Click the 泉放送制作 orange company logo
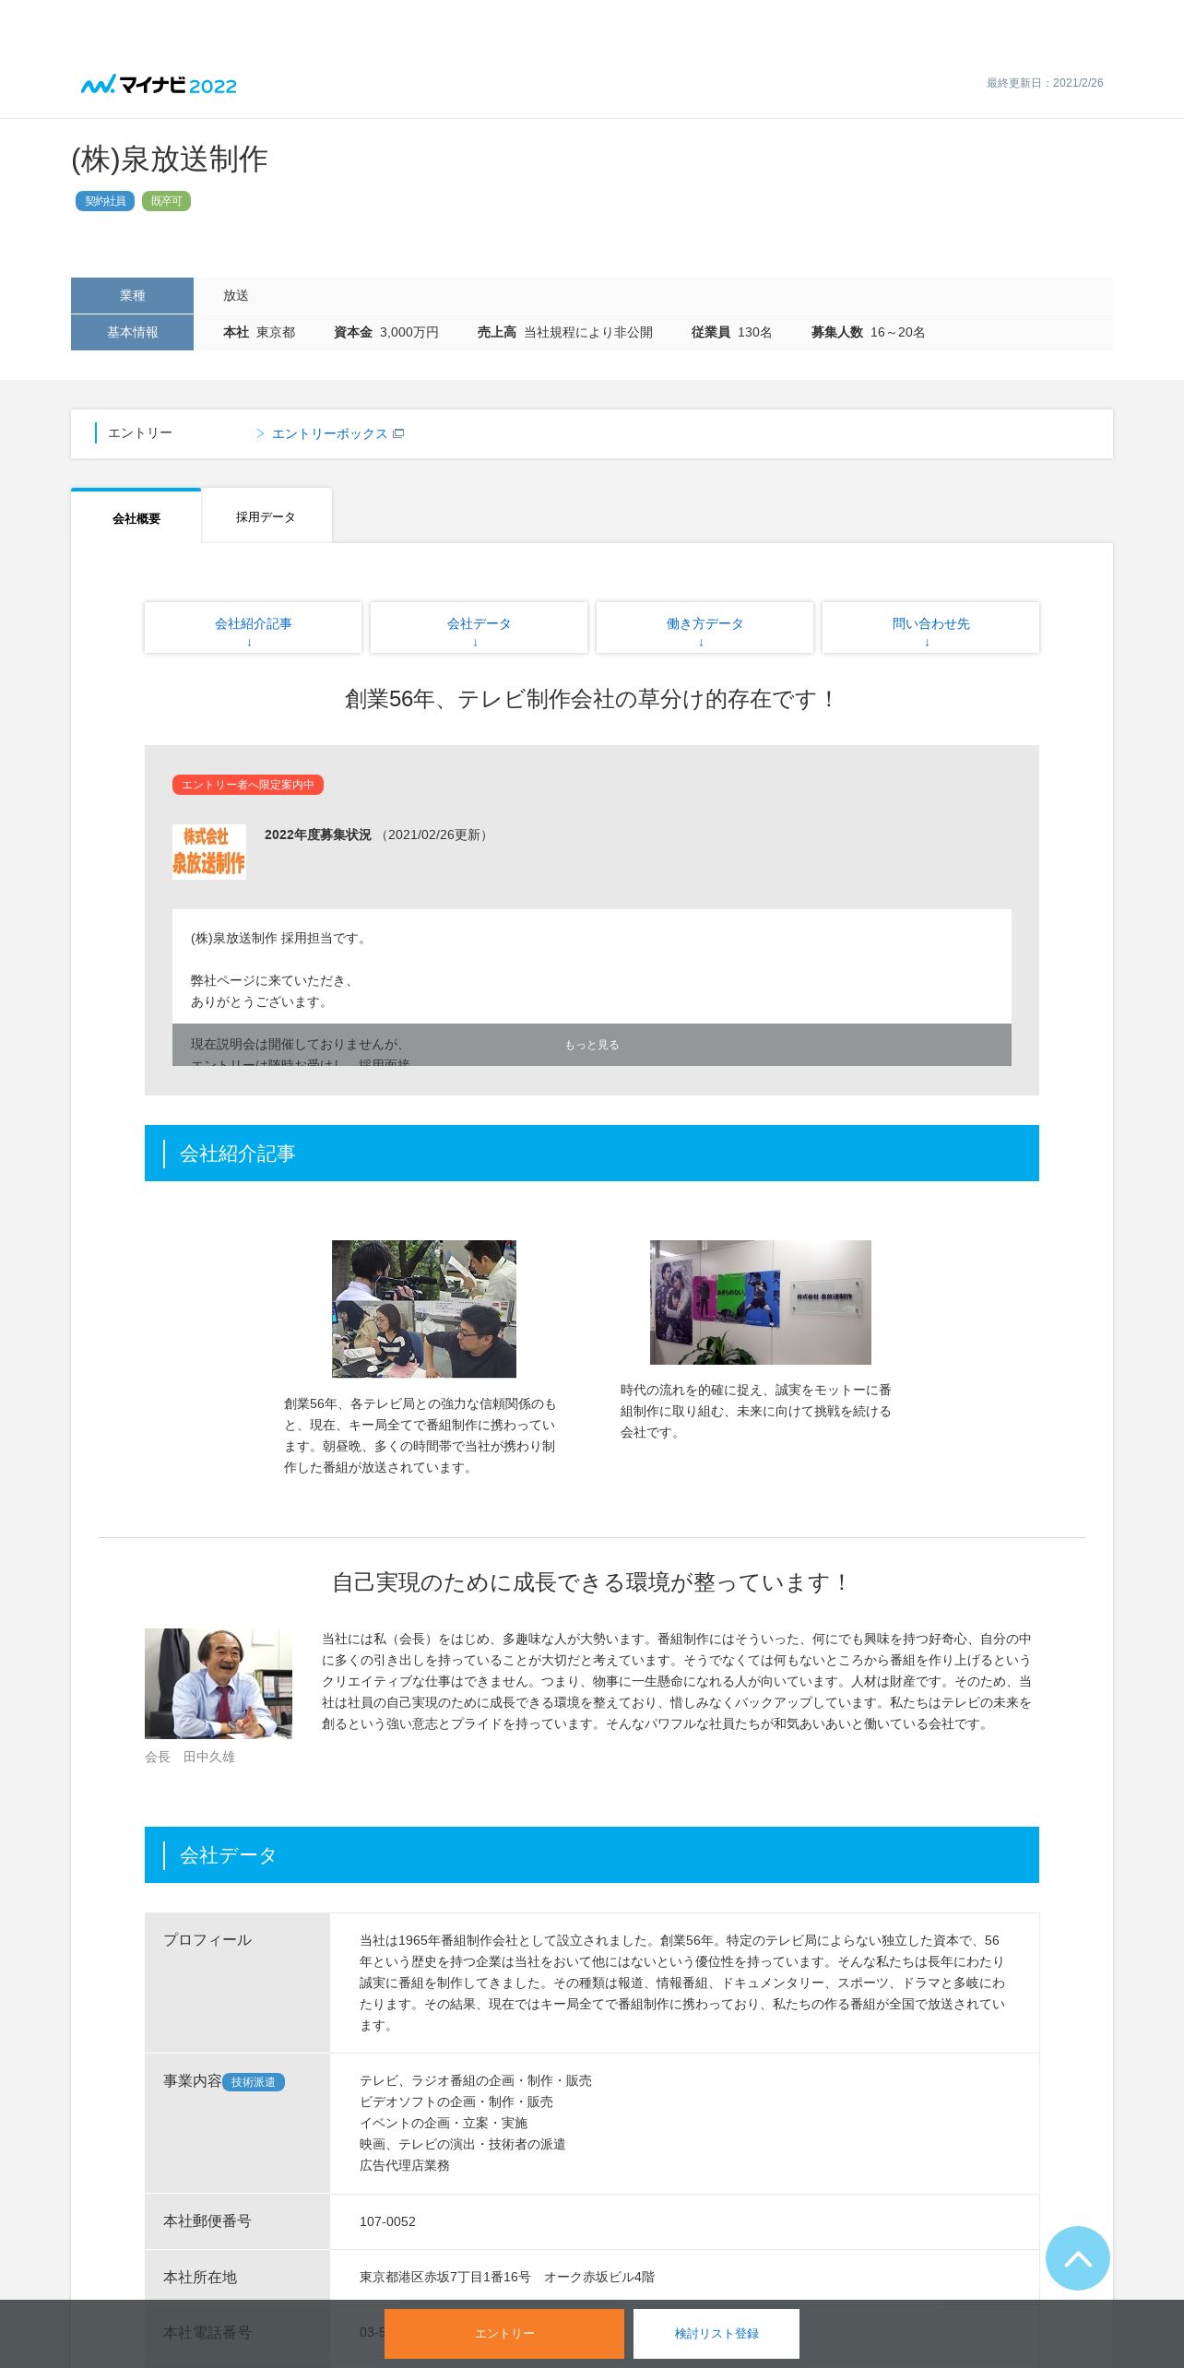Screen dimensions: 1184x2368 pos(209,851)
